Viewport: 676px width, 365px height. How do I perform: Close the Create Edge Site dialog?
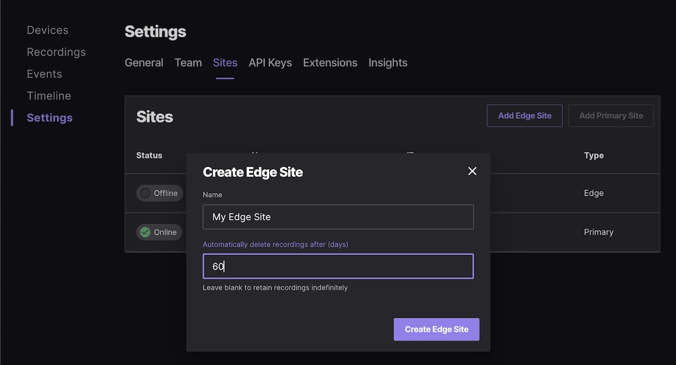(472, 171)
